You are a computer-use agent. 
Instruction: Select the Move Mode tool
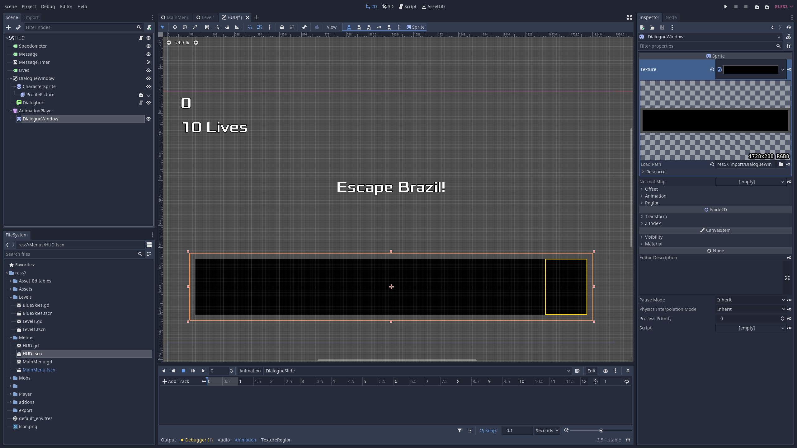click(x=175, y=27)
